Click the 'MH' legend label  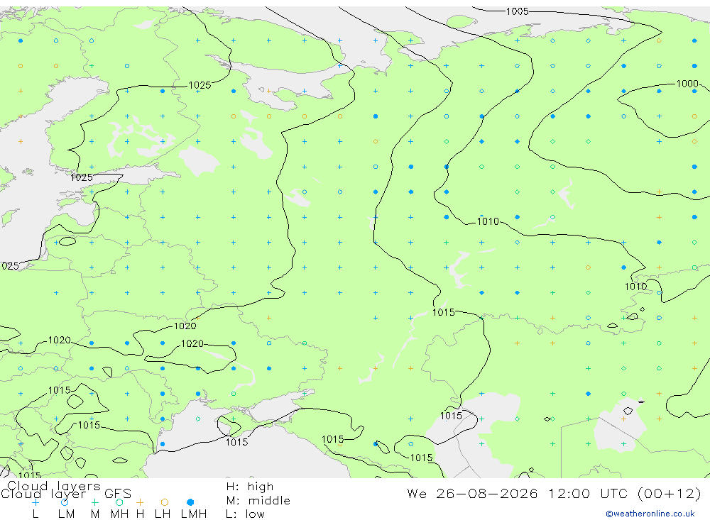pos(119,514)
